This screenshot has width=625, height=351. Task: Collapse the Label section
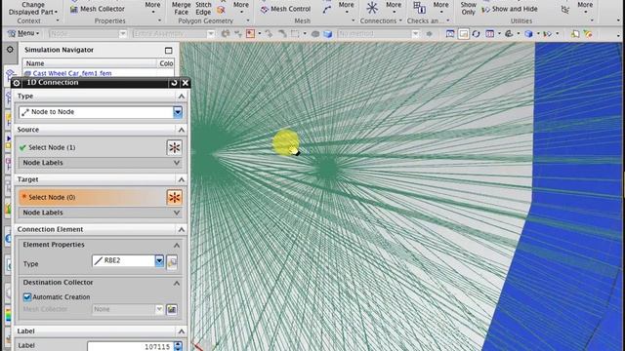tap(181, 331)
